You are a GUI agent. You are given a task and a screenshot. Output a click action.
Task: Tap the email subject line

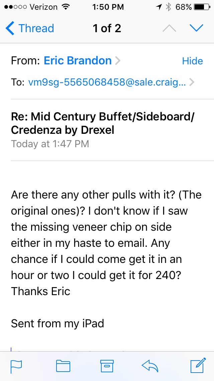(103, 123)
